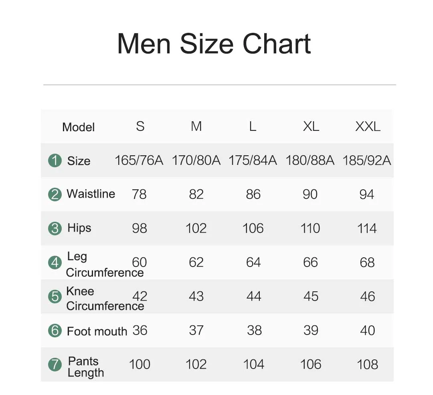The height and width of the screenshot is (395, 433).
Task: Select the 175/84A size cell
Action: (253, 160)
